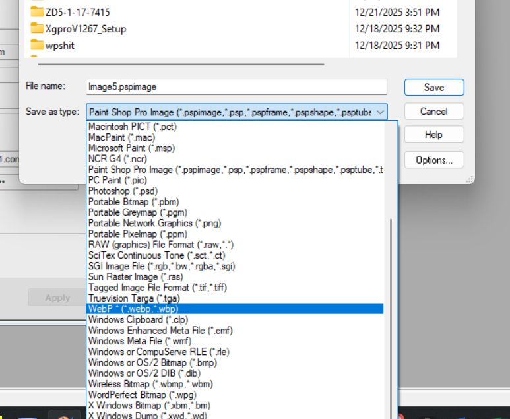Select the RAW (graphics) File Format entry
Image resolution: width=510 pixels, height=419 pixels.
160,245
